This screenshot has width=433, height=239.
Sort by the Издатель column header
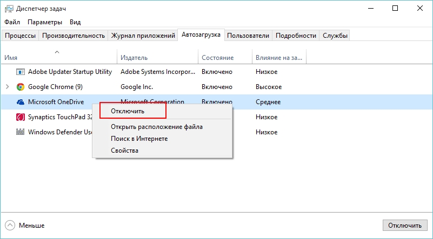pos(158,57)
